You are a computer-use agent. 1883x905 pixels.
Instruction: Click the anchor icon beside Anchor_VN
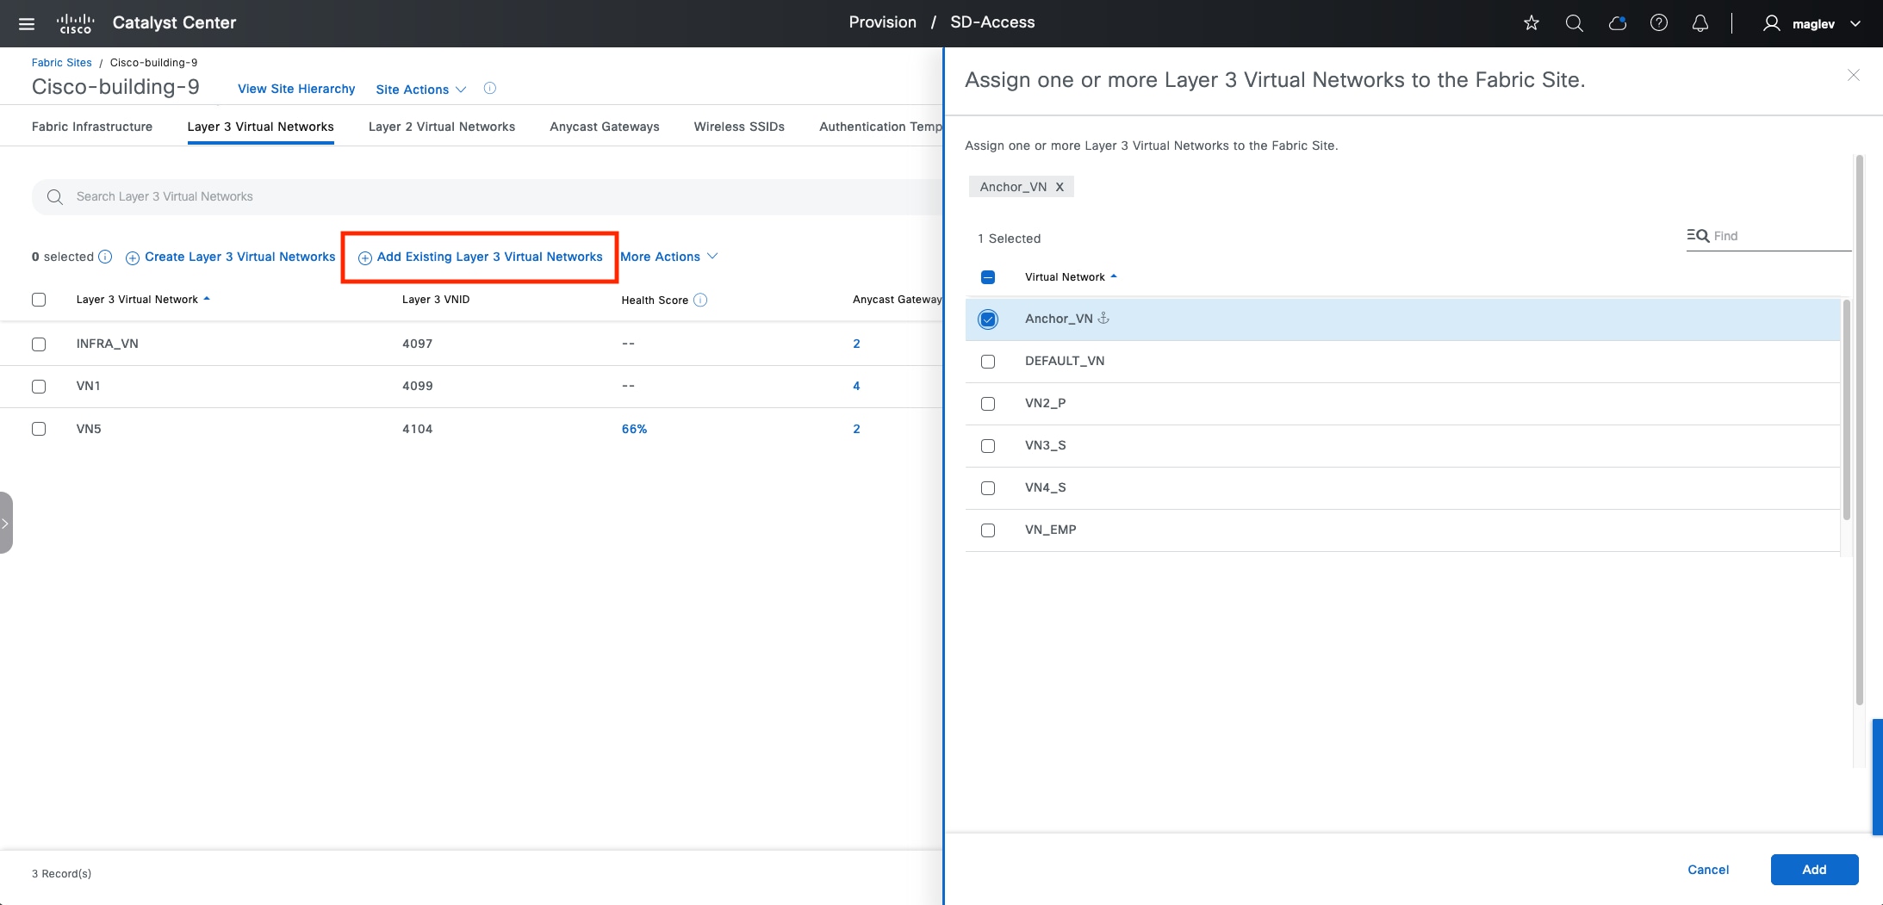[1103, 319]
